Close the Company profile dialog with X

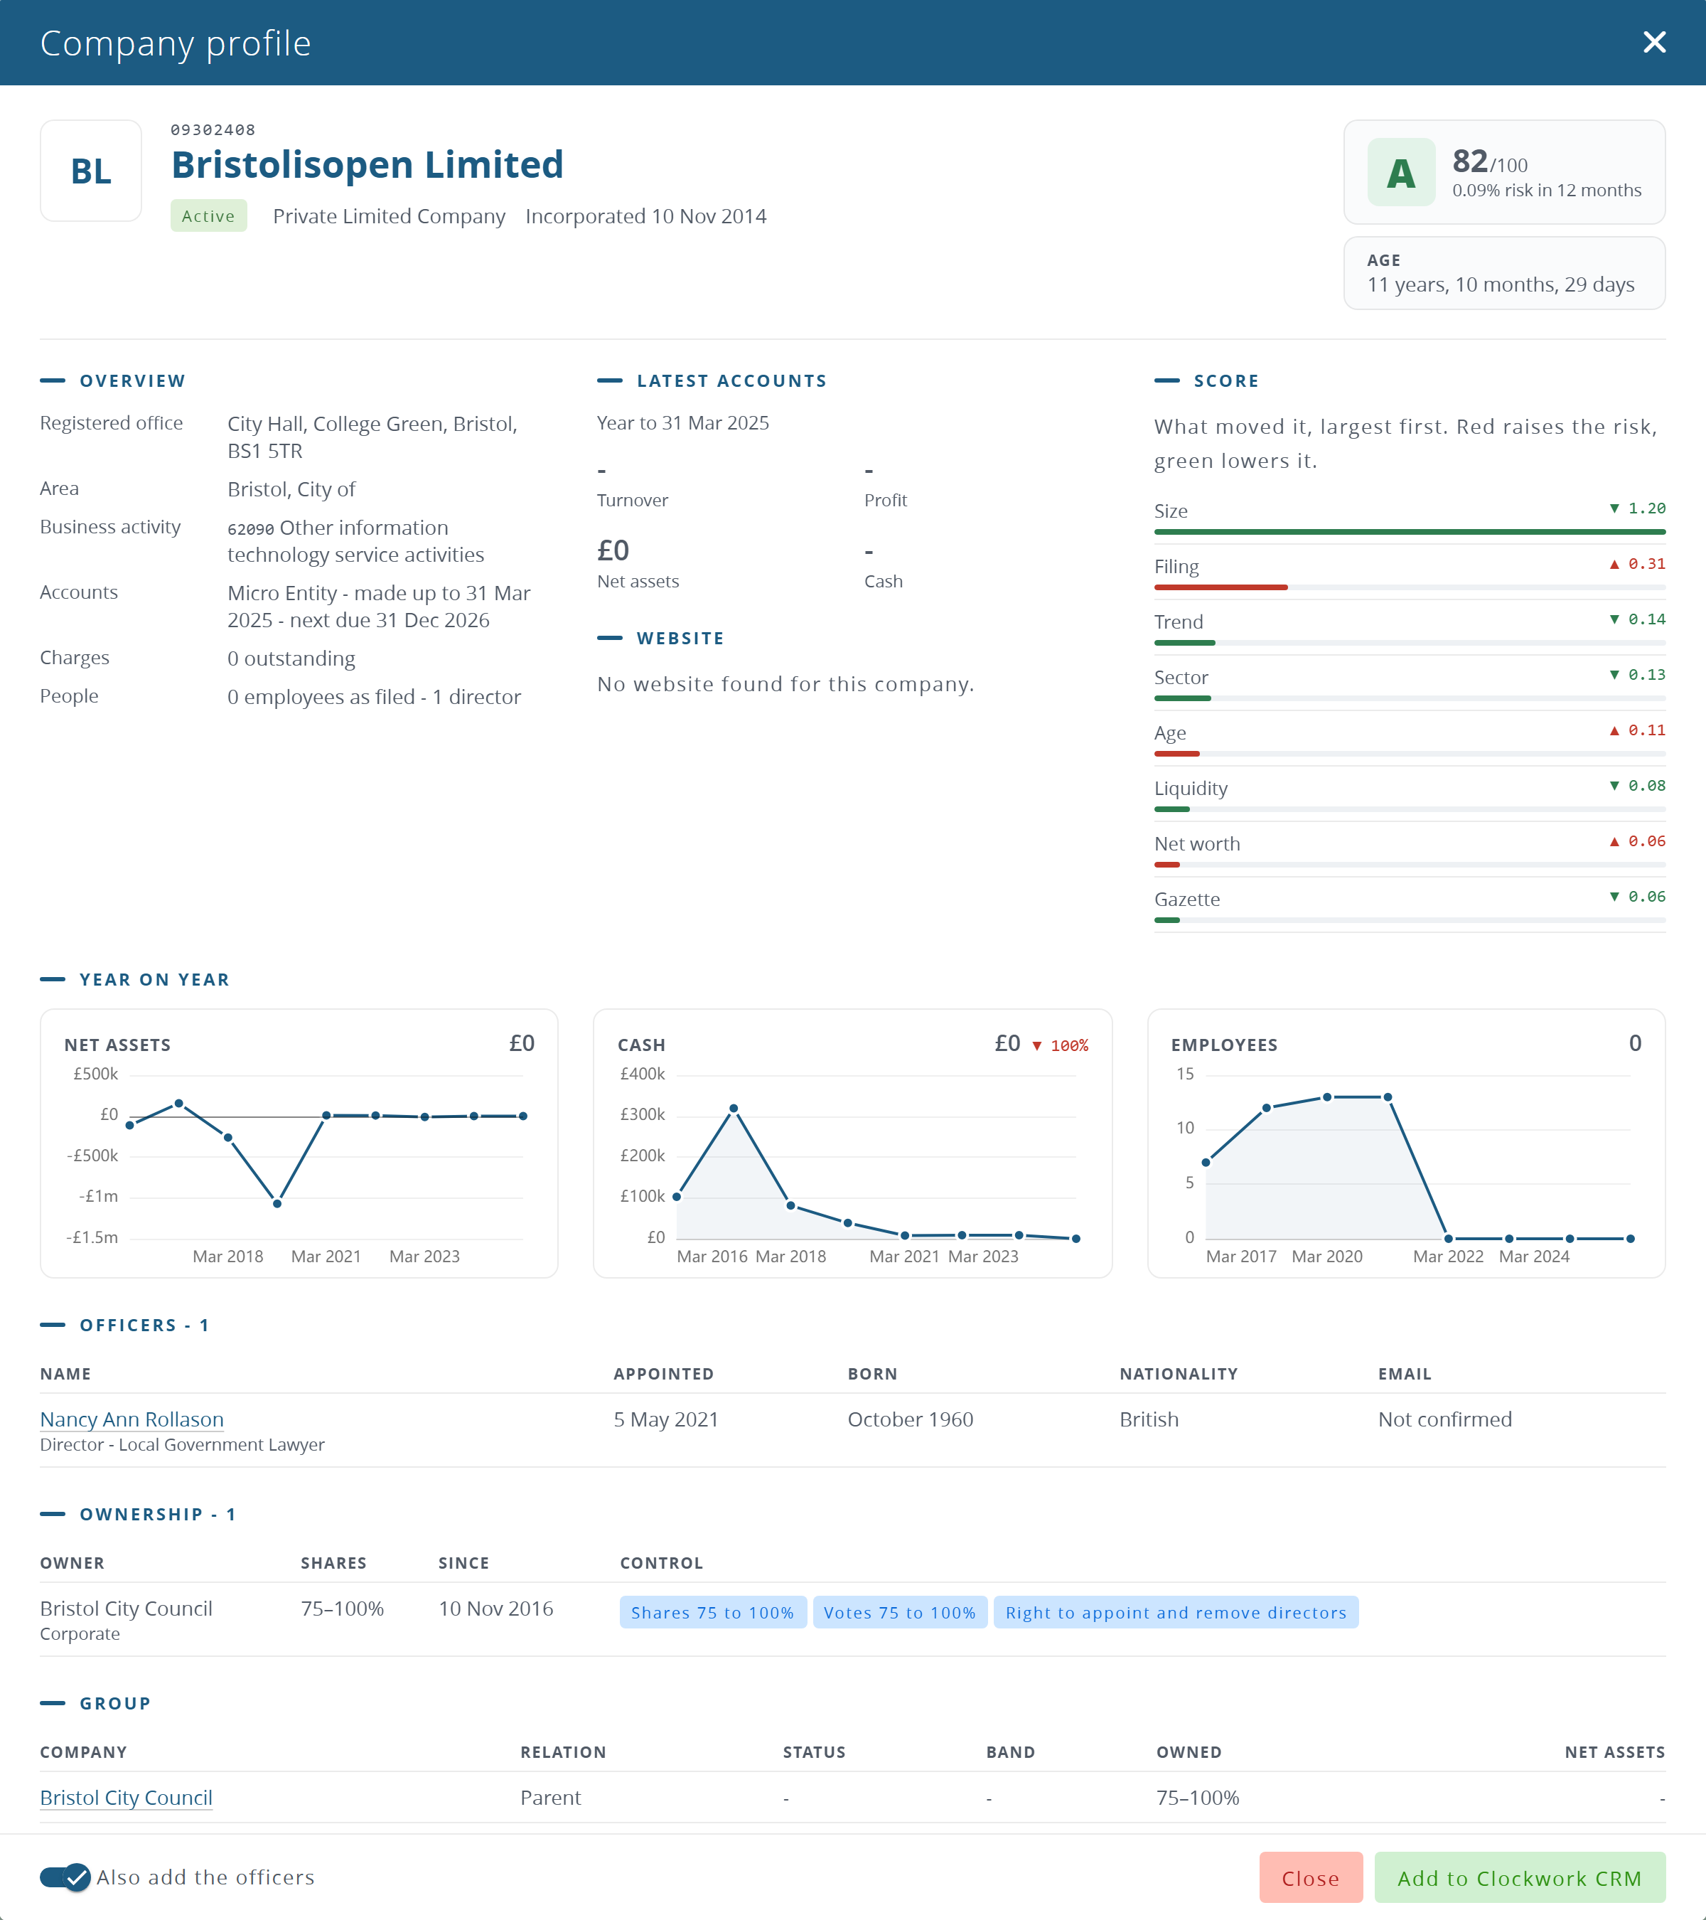click(1654, 42)
